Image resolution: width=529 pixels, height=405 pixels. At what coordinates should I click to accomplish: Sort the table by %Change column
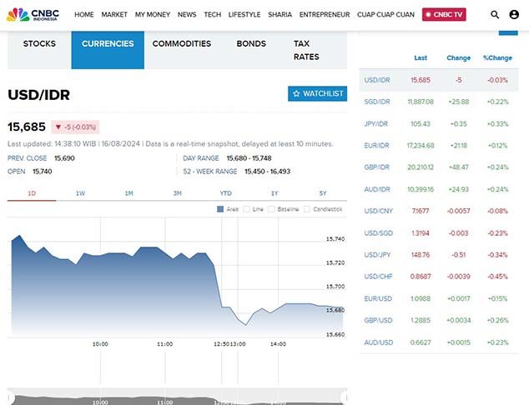tap(497, 58)
